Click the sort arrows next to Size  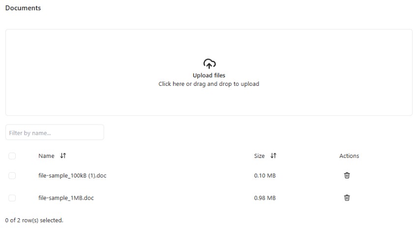coord(273,155)
